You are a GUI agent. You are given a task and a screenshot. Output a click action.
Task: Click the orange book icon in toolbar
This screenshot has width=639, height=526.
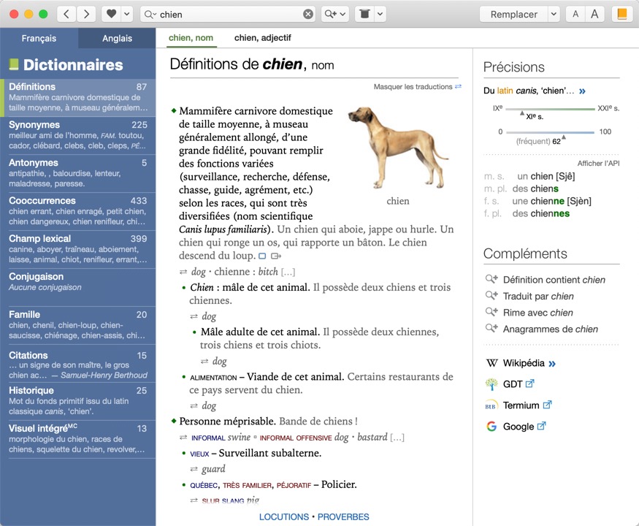(622, 15)
